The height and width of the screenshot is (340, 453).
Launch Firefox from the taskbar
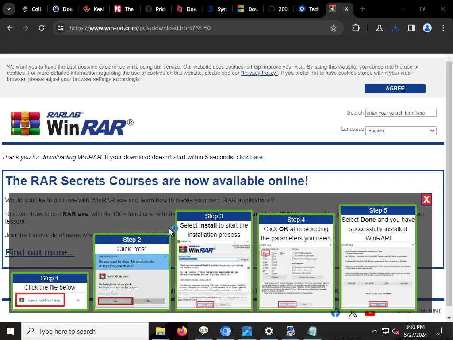pyautogui.click(x=182, y=331)
